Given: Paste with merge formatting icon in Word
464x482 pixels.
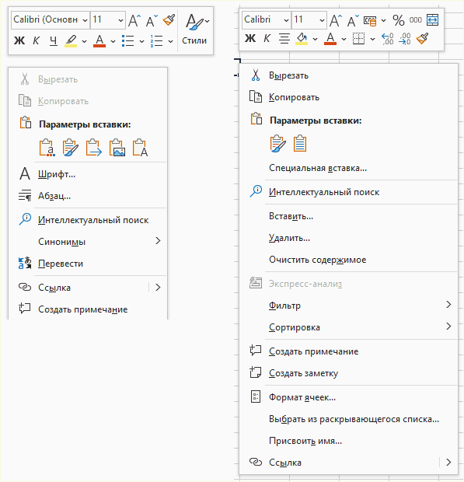Looking at the screenshot, I should (x=94, y=148).
